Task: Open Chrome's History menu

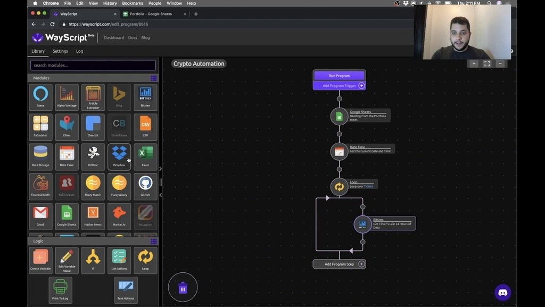Action: (x=110, y=3)
